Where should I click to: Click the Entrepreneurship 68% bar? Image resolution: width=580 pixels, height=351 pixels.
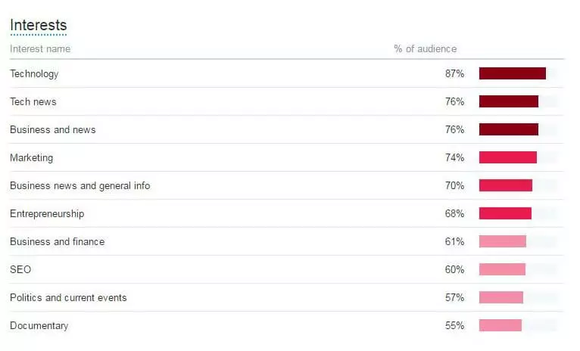click(505, 213)
